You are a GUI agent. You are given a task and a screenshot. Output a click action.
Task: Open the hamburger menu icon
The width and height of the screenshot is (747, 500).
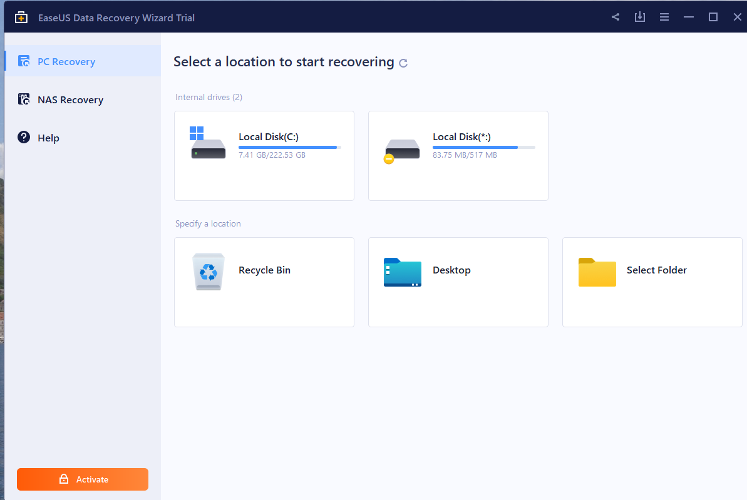point(664,17)
